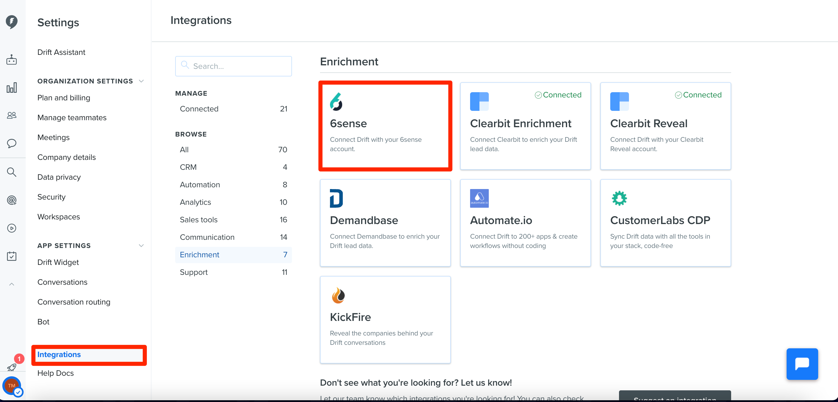Select the CRM browse category

pyautogui.click(x=233, y=167)
